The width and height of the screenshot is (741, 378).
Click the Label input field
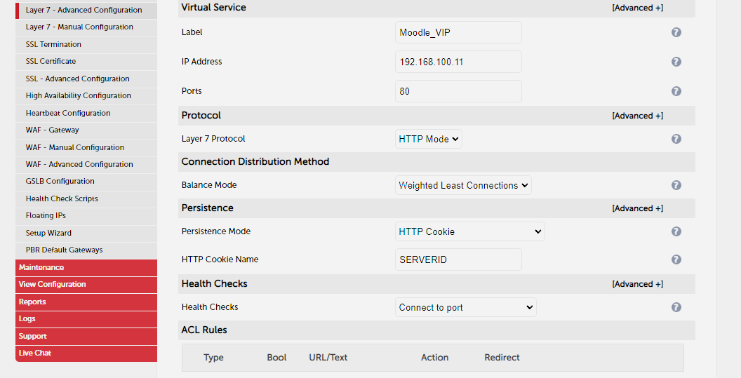458,32
